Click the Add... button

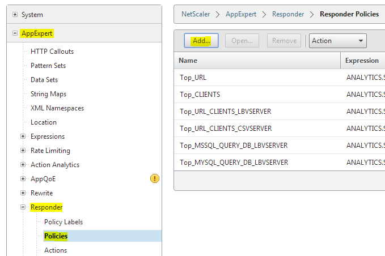pyautogui.click(x=201, y=41)
